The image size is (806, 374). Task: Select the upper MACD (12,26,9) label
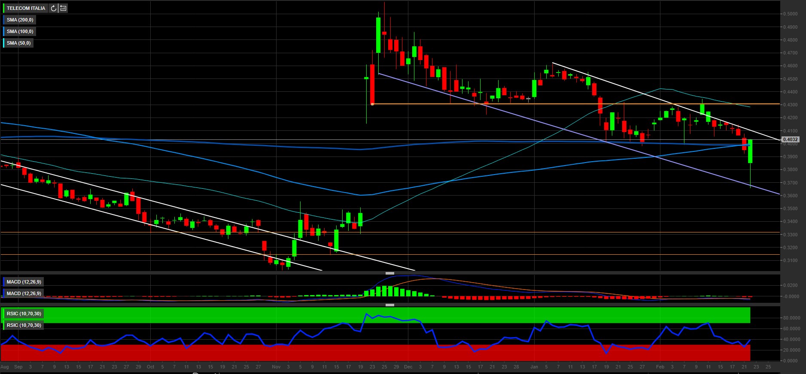24,282
